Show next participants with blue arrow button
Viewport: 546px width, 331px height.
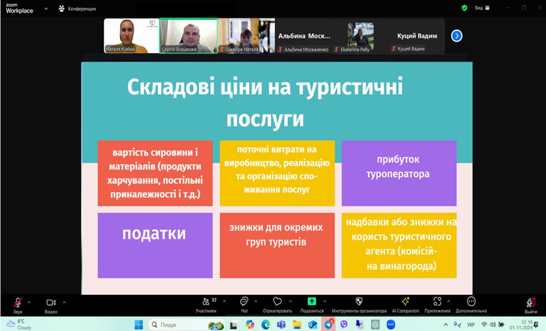[456, 35]
